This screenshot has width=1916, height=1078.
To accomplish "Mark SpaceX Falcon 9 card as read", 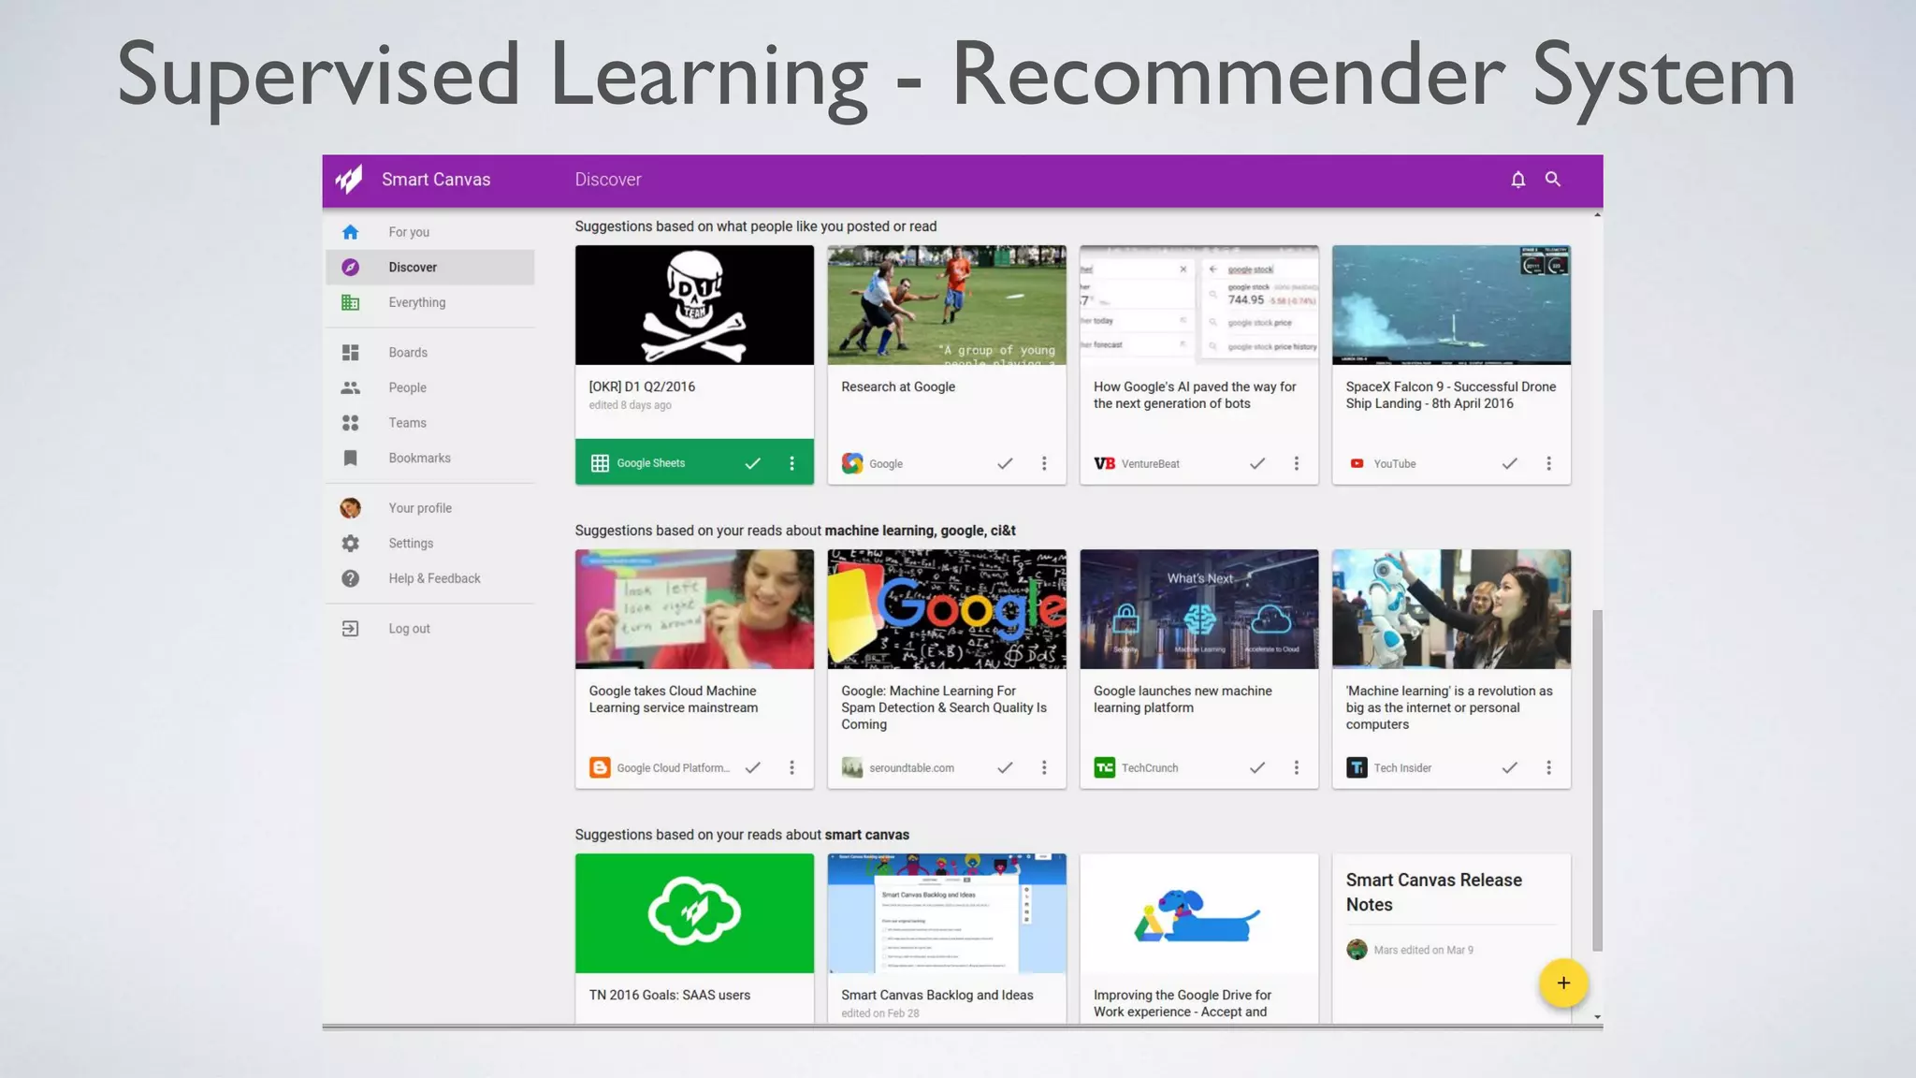I will point(1510,463).
